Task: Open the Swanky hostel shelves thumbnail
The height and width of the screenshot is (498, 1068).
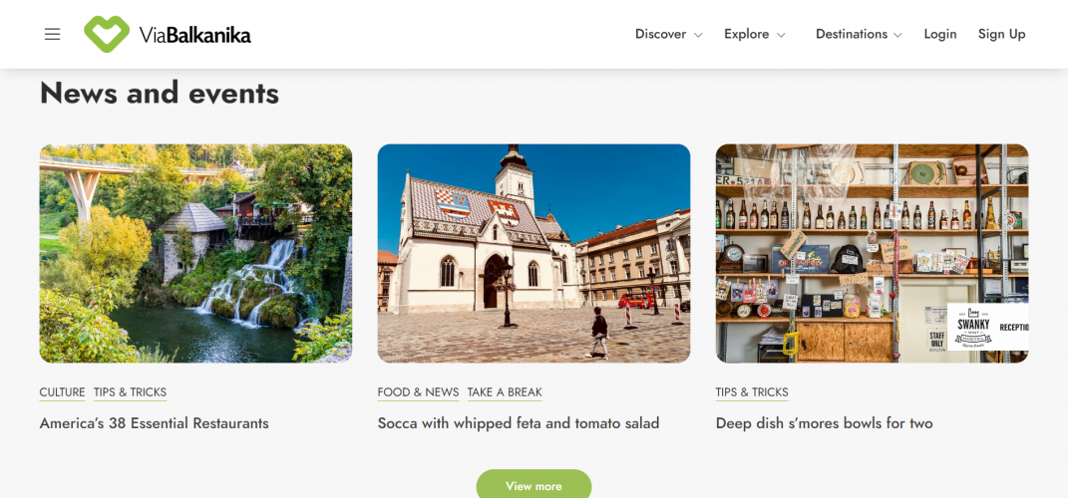Action: [872, 253]
